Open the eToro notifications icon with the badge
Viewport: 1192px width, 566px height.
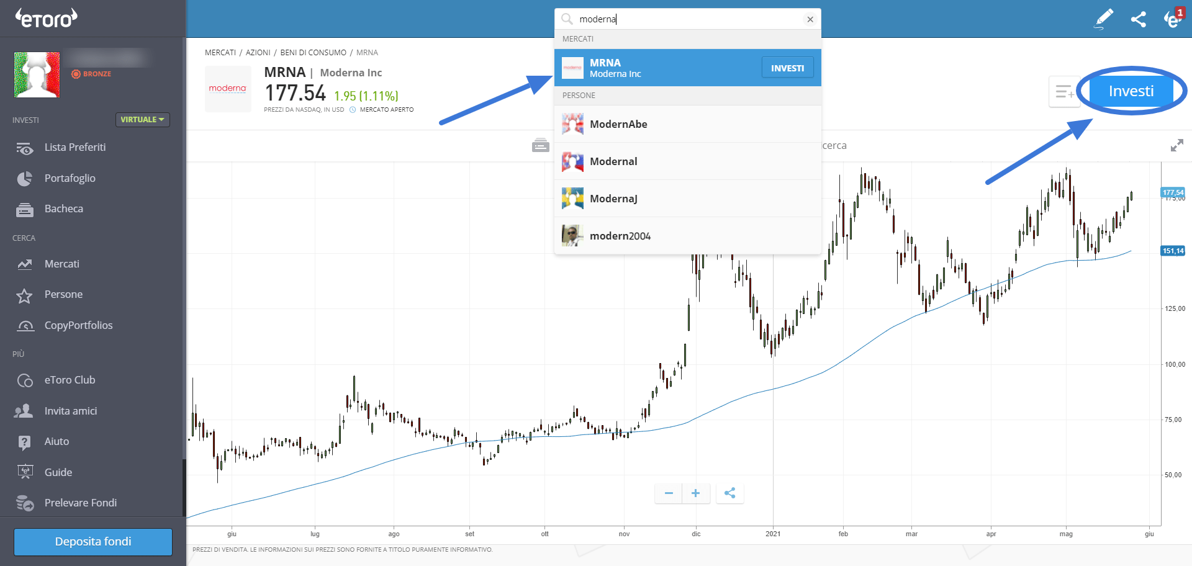(1173, 19)
